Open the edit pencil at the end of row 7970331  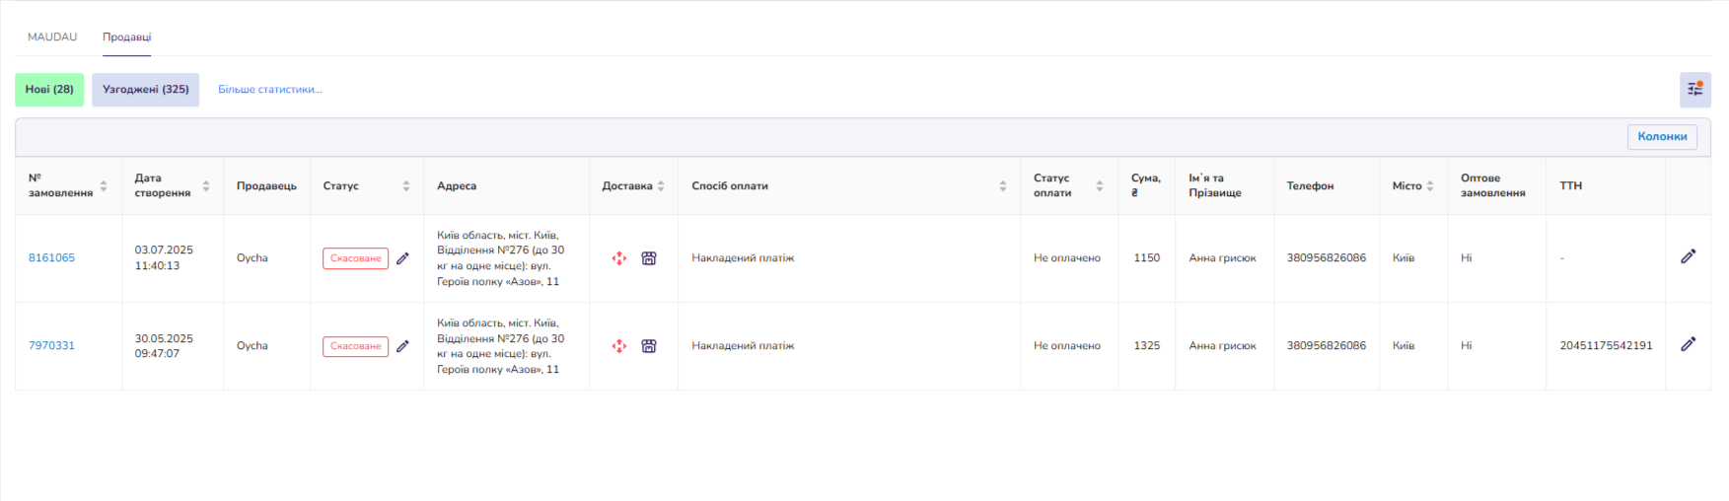(x=1688, y=344)
